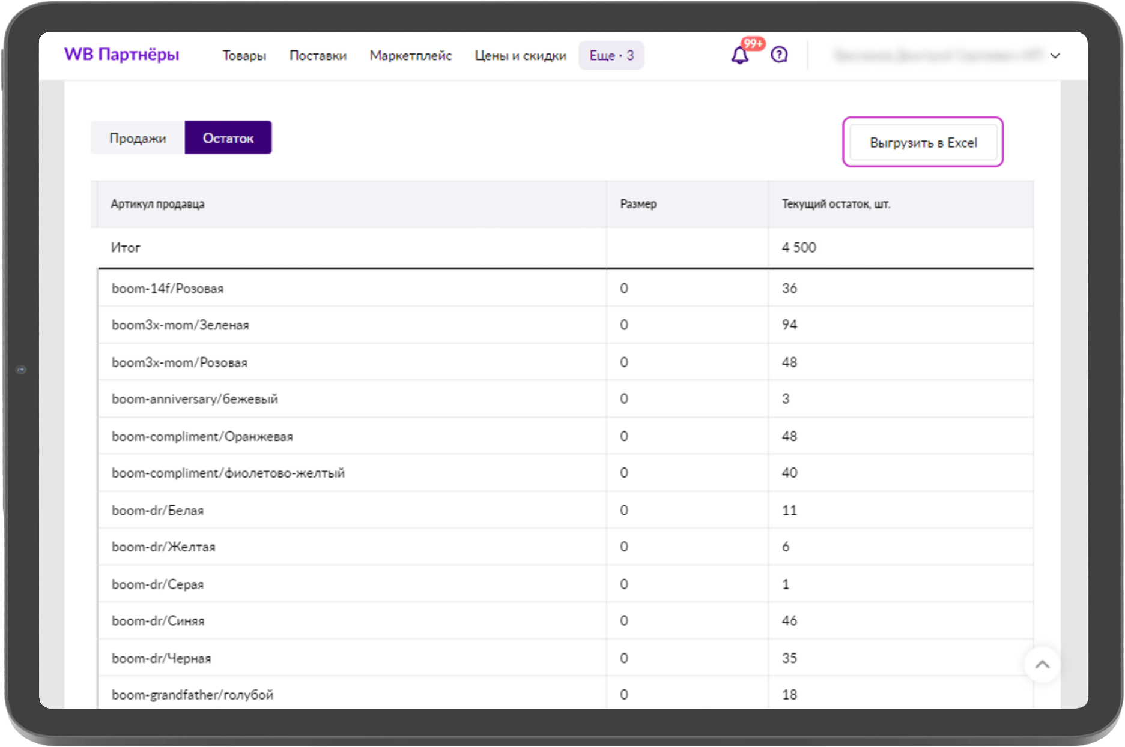This screenshot has width=1125, height=747.
Task: Click the 99+ notifications badge
Action: (x=752, y=43)
